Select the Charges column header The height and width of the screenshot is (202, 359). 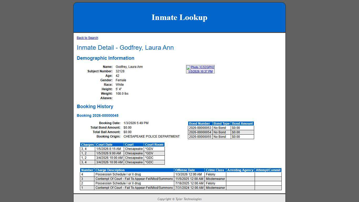(87, 144)
